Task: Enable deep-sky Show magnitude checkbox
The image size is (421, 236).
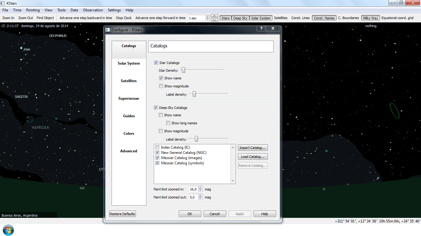Action: click(161, 131)
